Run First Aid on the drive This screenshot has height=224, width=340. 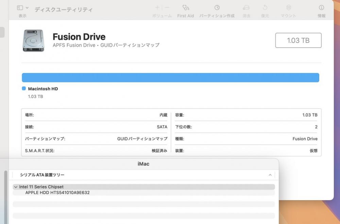coord(186,8)
